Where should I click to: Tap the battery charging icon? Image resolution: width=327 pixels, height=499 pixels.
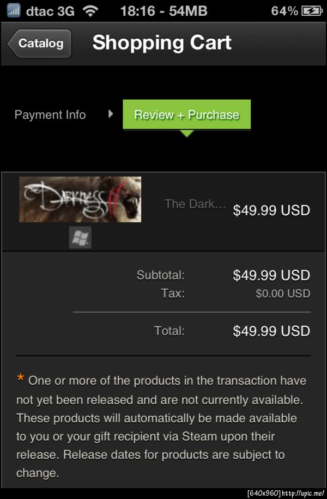pyautogui.click(x=311, y=10)
